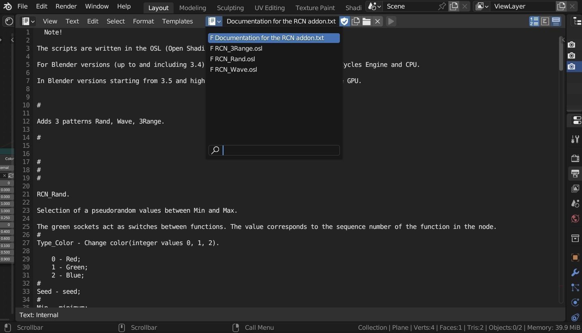This screenshot has width=582, height=333.
Task: Toggle the first camera render icon
Action: click(x=571, y=45)
